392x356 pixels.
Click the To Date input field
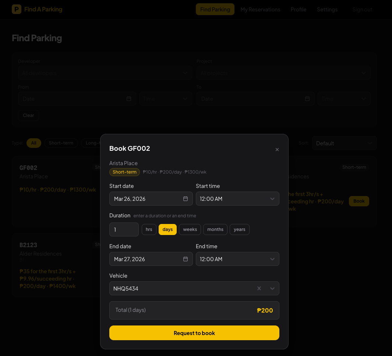pos(255,99)
